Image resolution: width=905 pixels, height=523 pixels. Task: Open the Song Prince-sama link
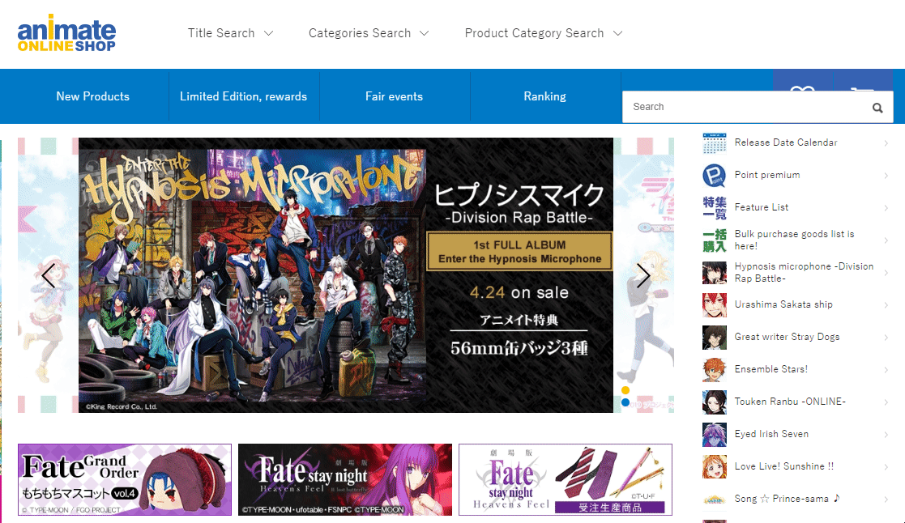click(788, 499)
